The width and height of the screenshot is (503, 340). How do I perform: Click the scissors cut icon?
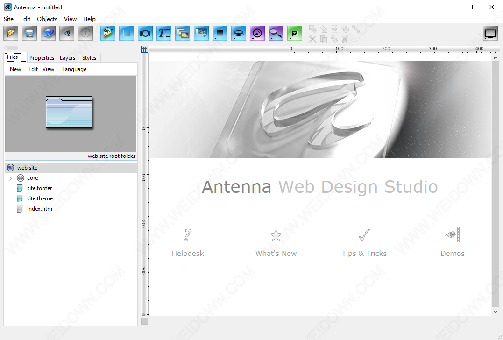[x=313, y=39]
